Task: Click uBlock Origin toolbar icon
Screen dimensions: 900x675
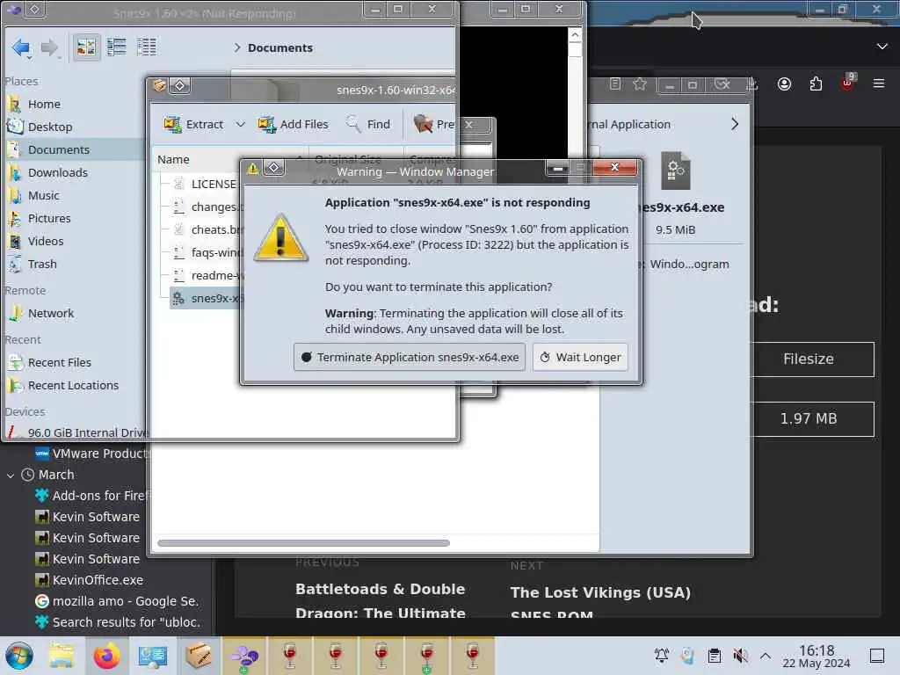Action: (848, 83)
